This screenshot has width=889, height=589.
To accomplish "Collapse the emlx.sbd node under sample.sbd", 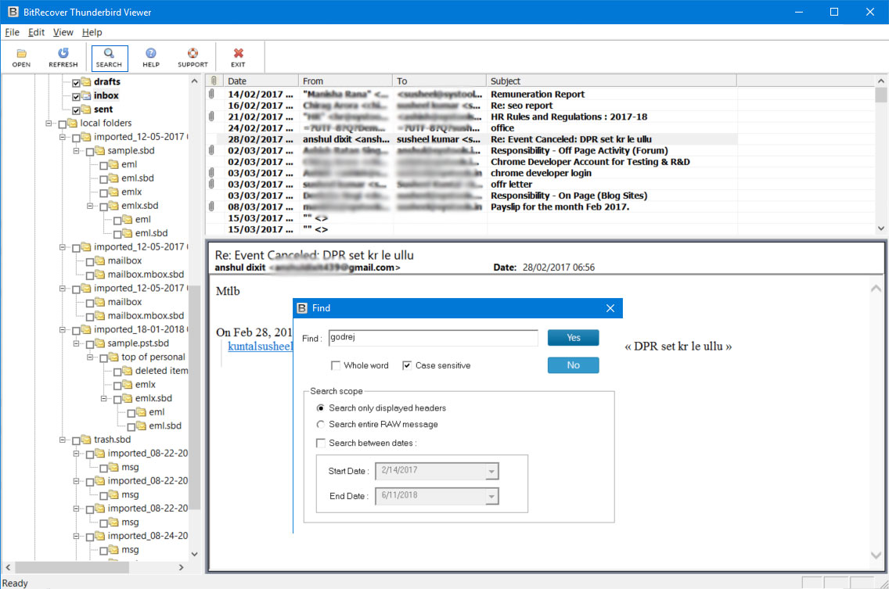I will [89, 206].
